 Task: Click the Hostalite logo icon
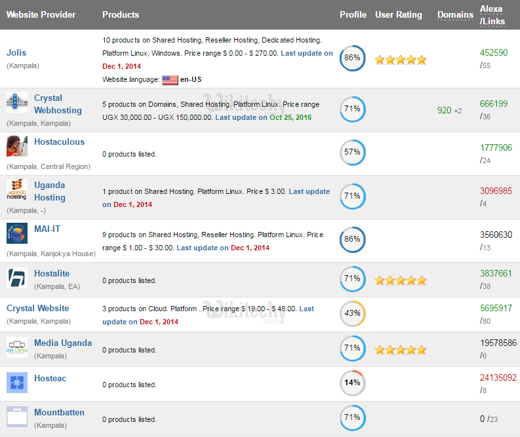click(17, 278)
